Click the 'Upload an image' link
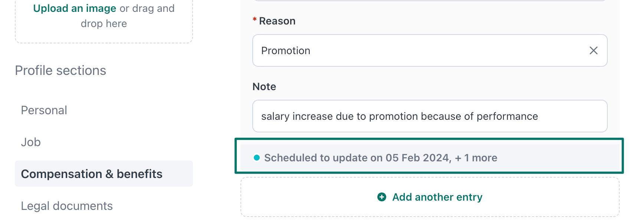The image size is (630, 224). 75,8
